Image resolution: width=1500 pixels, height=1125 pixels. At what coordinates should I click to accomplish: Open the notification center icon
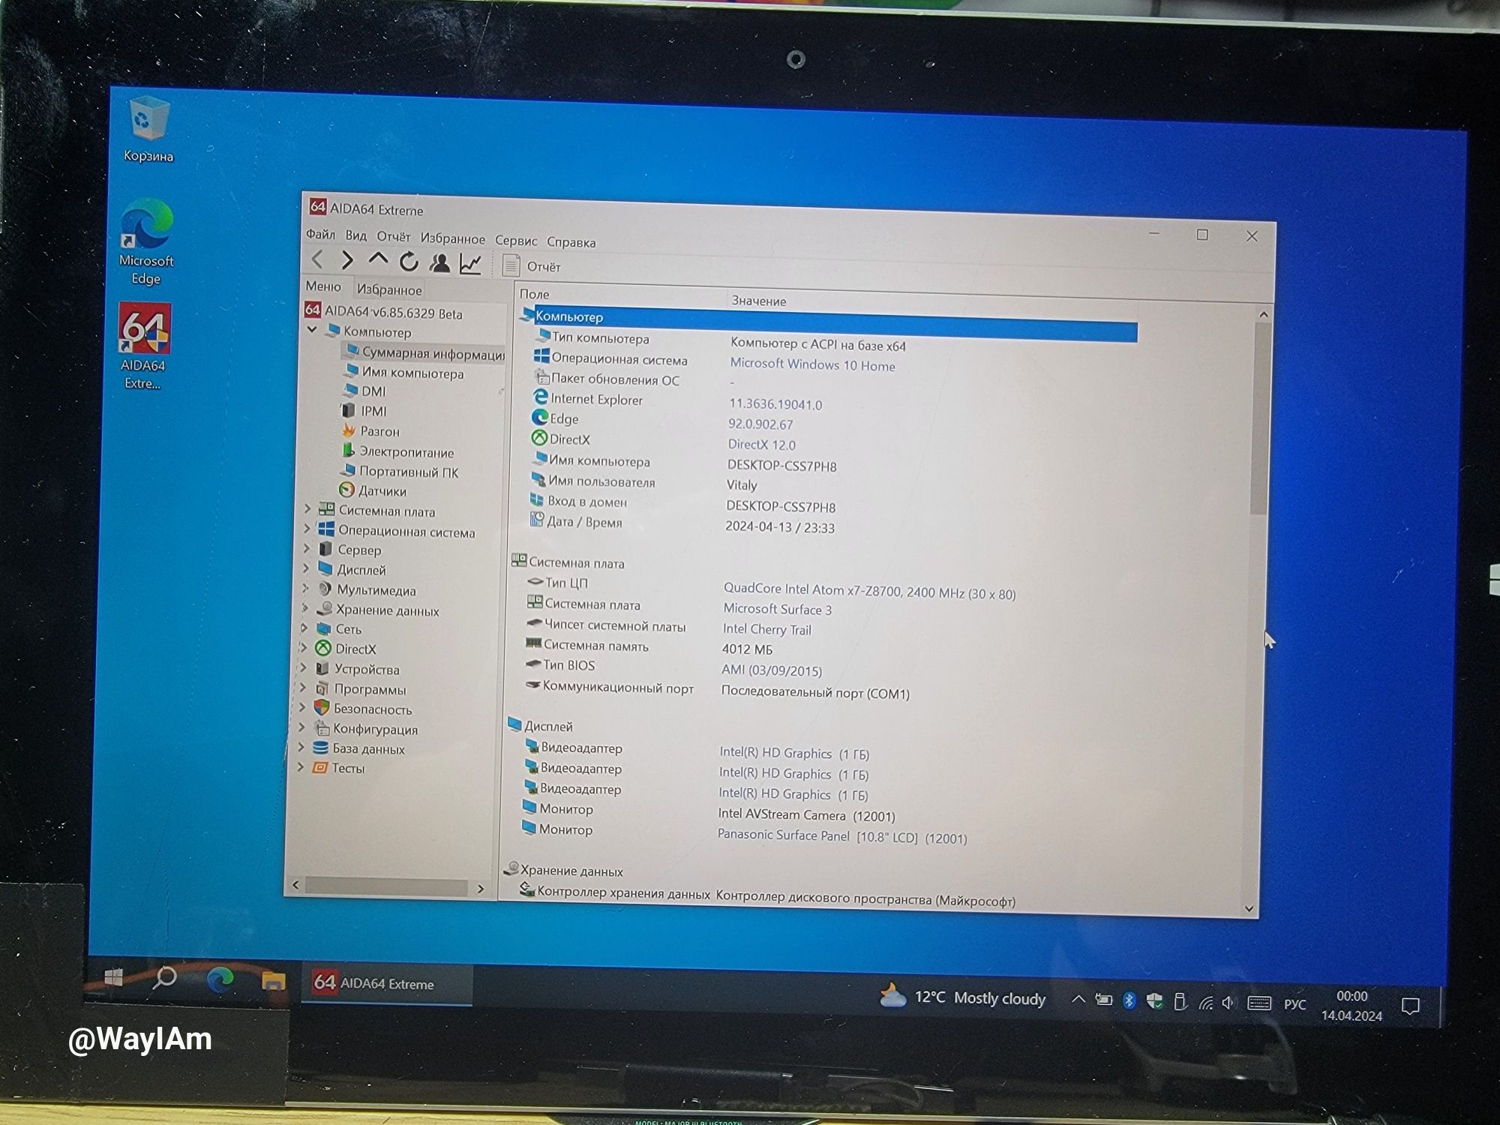[1410, 1006]
